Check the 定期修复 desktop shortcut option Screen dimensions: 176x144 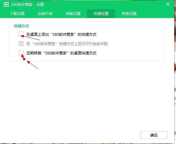21,53
